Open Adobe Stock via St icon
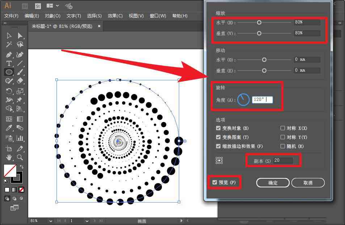This screenshot has width=345, height=225. (x=38, y=6)
